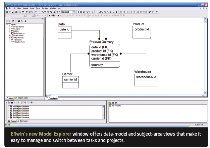210x148 pixels.
Task: Open the View menu
Action: [19, 8]
